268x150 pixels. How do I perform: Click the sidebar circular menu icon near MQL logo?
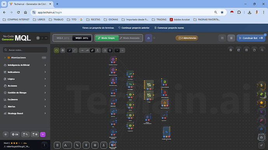38,38
